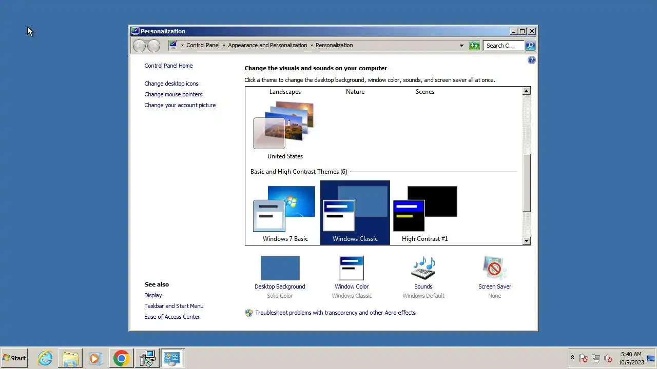The height and width of the screenshot is (369, 657).
Task: Click the Sounds text link
Action: tap(423, 286)
